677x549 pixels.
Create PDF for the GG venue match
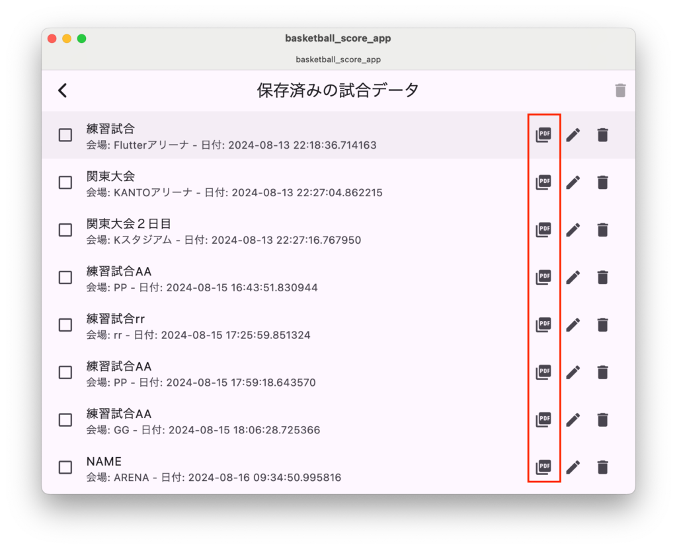[543, 420]
